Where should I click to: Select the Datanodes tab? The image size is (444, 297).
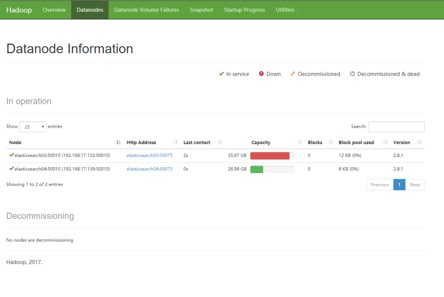tap(90, 10)
